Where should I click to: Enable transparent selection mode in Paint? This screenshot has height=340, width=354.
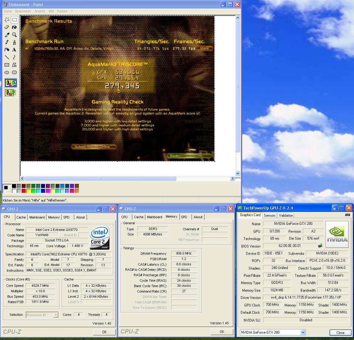11,92
